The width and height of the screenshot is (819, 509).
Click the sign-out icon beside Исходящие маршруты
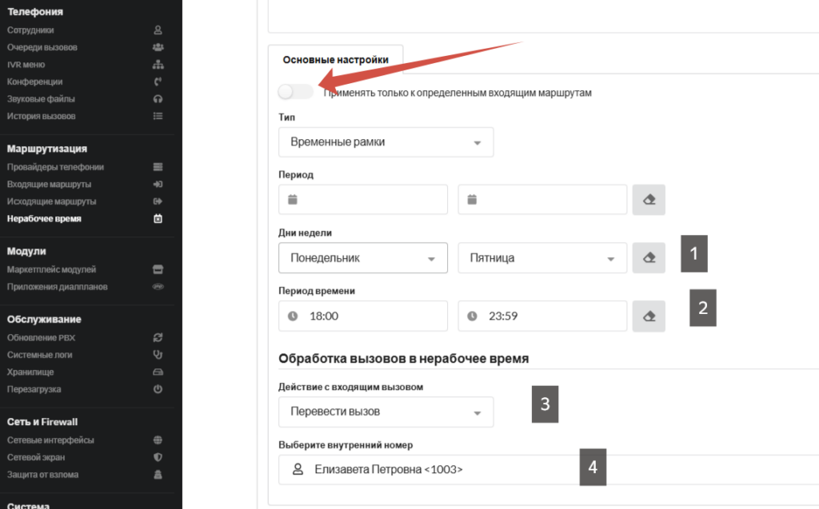(158, 201)
